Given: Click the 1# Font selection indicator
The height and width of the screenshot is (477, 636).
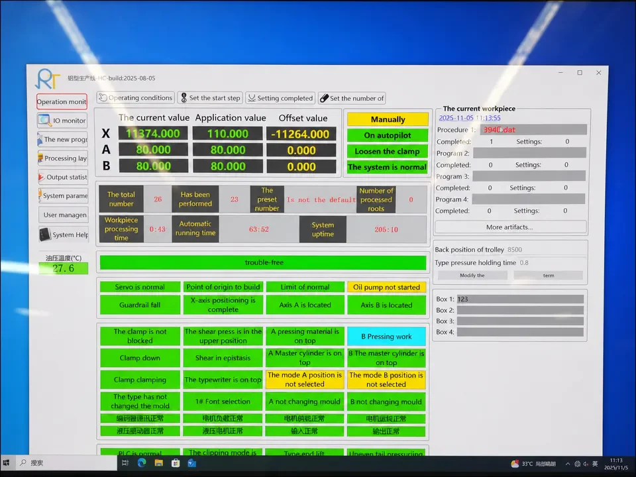Looking at the screenshot, I should pos(223,401).
